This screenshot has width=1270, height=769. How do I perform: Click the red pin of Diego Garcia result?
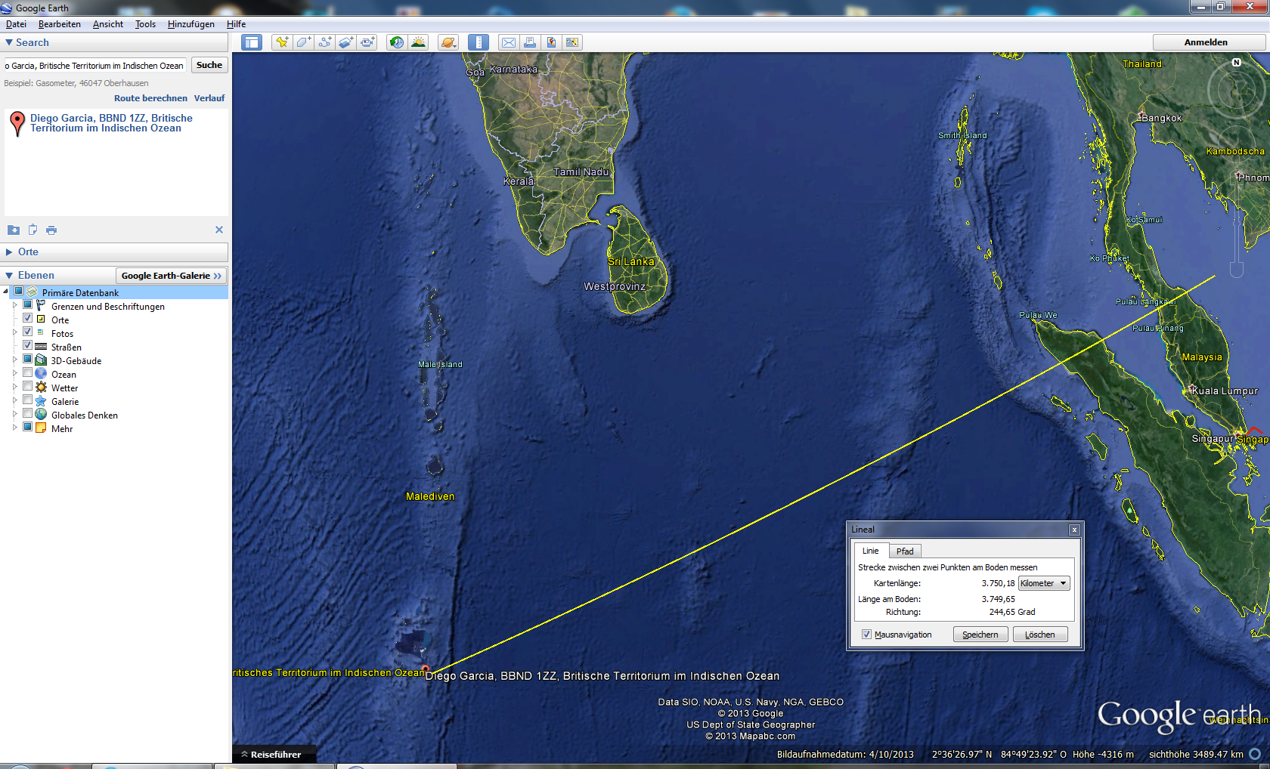tap(17, 122)
